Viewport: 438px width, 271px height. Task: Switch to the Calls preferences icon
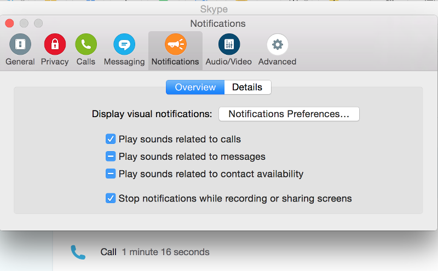click(86, 45)
